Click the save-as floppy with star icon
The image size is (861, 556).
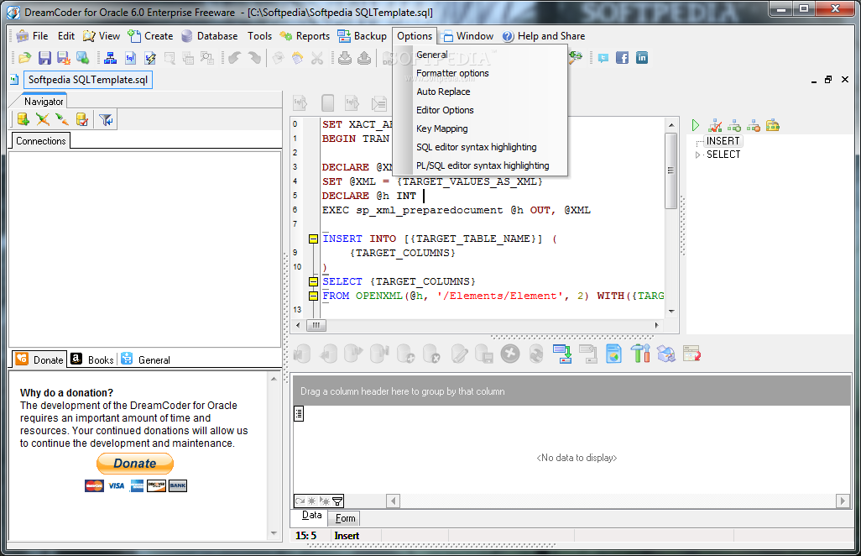(64, 58)
